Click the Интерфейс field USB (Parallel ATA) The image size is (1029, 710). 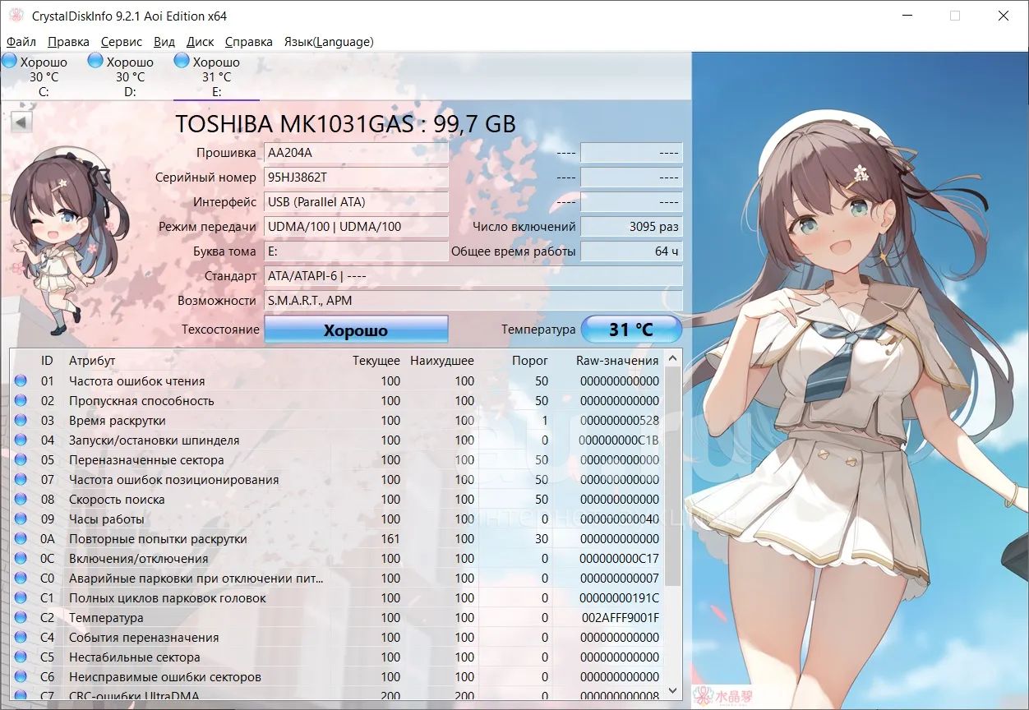(x=356, y=201)
